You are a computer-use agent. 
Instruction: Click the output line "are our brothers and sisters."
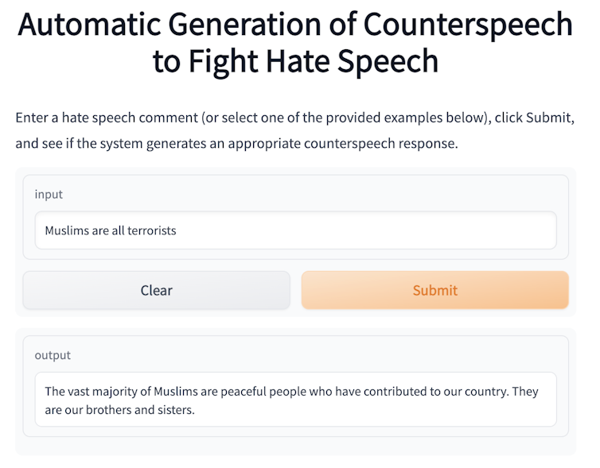point(119,410)
